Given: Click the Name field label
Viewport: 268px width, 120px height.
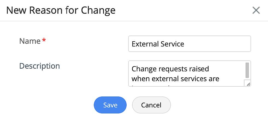Looking at the screenshot, I should [x=30, y=41].
